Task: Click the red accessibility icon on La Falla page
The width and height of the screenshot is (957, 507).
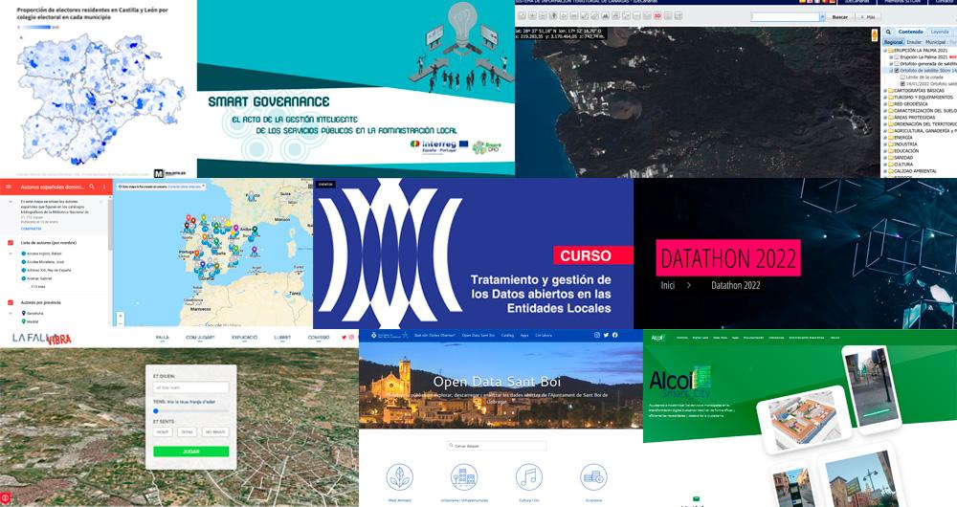Action: point(5,497)
